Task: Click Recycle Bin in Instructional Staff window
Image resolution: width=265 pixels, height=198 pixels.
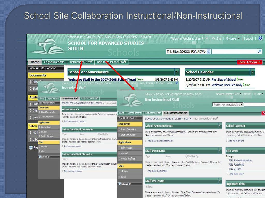Action: tap(46, 156)
